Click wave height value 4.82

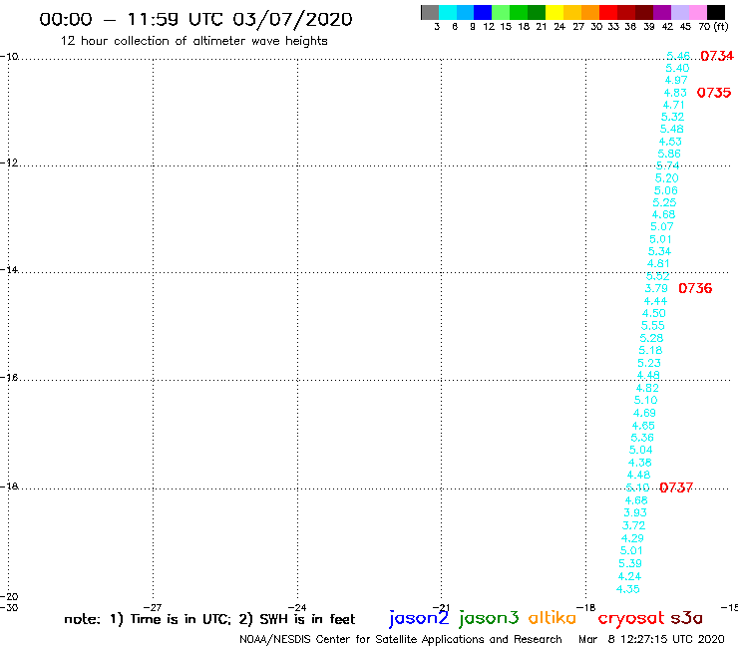pos(647,388)
